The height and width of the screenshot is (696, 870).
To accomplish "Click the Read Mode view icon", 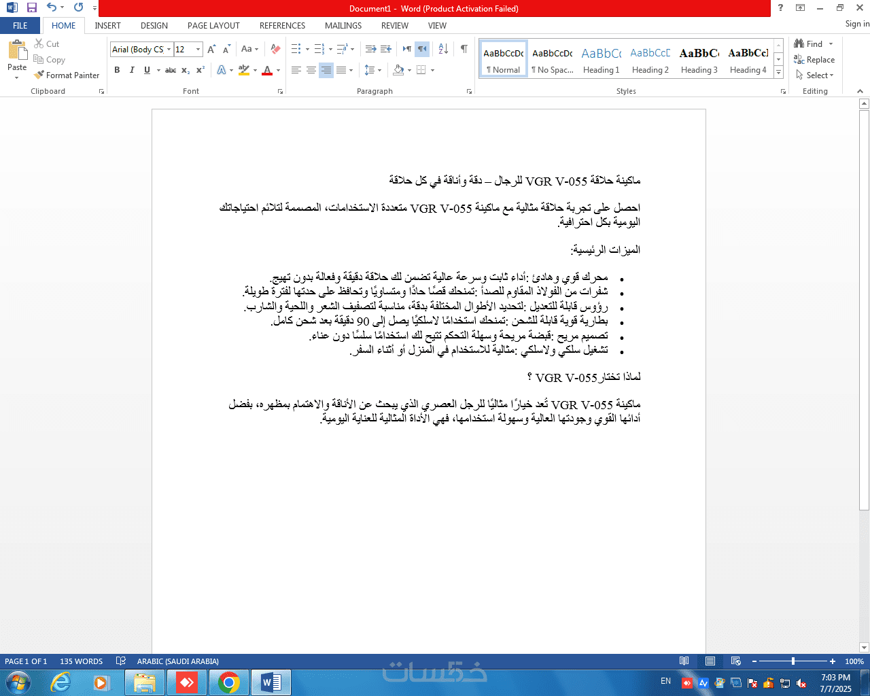I will pos(684,661).
